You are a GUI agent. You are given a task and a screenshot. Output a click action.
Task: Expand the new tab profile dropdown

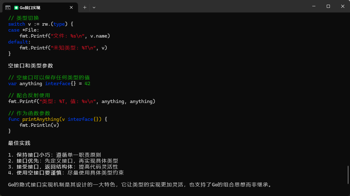tap(94, 7)
